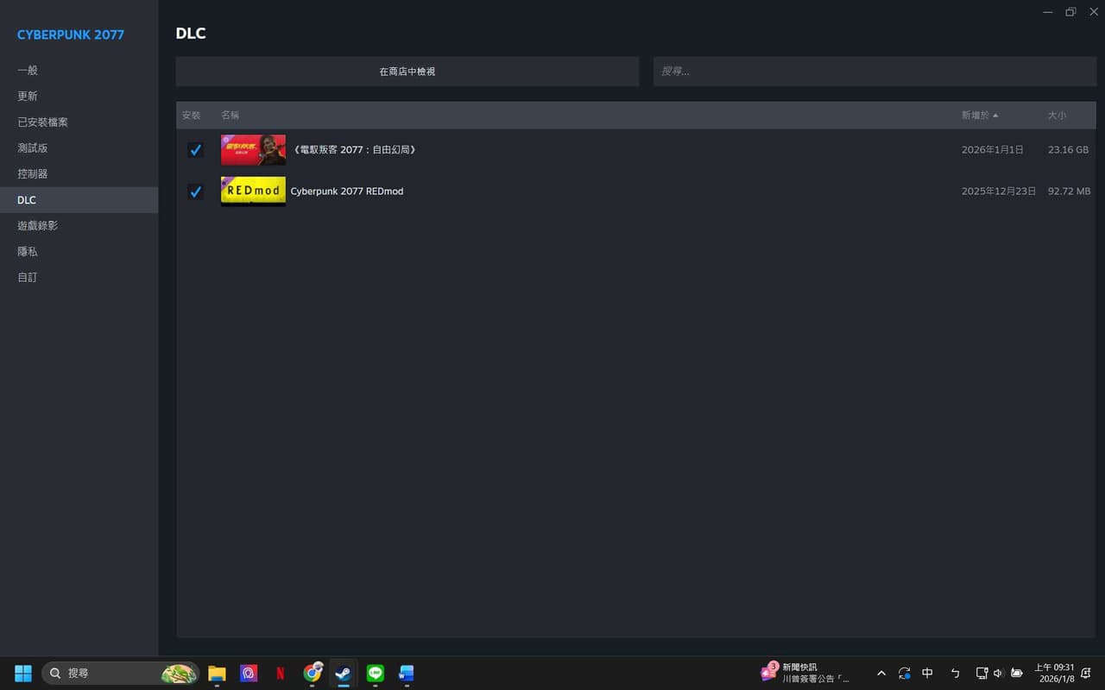Uncheck the 電馭叛客 2077：自由幻局 install checkbox

point(195,150)
